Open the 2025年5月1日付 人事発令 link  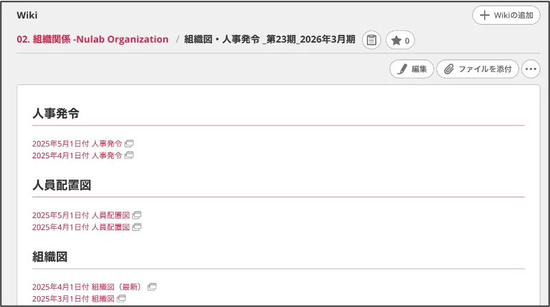77,144
